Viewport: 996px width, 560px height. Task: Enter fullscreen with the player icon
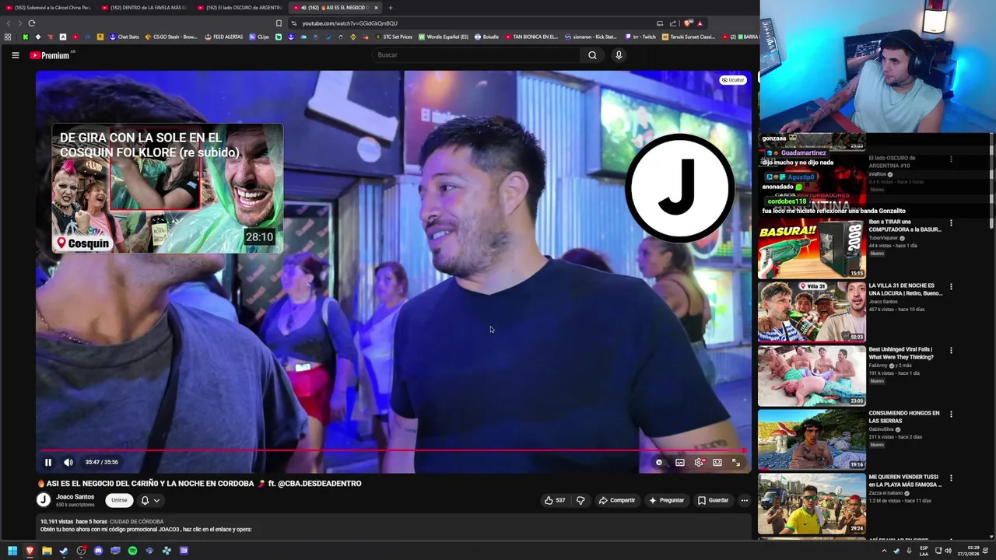click(736, 462)
